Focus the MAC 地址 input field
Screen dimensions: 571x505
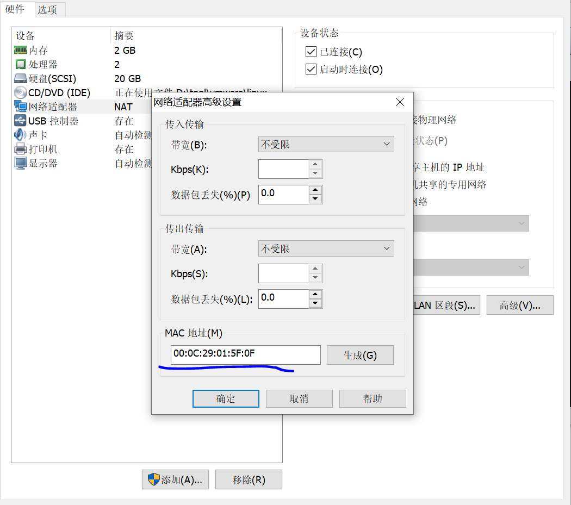click(245, 355)
